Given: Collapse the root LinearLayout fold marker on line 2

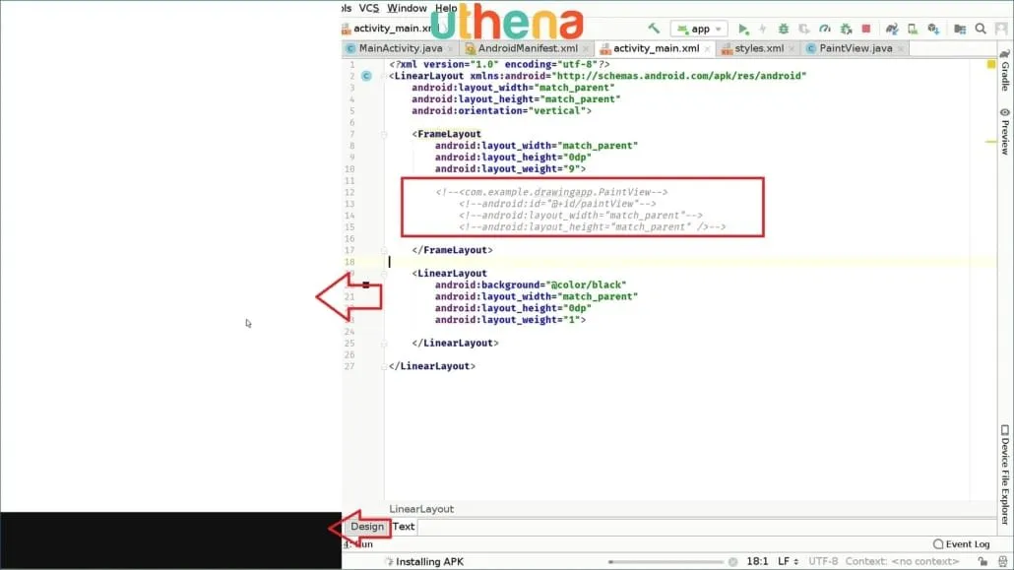Looking at the screenshot, I should pyautogui.click(x=384, y=77).
